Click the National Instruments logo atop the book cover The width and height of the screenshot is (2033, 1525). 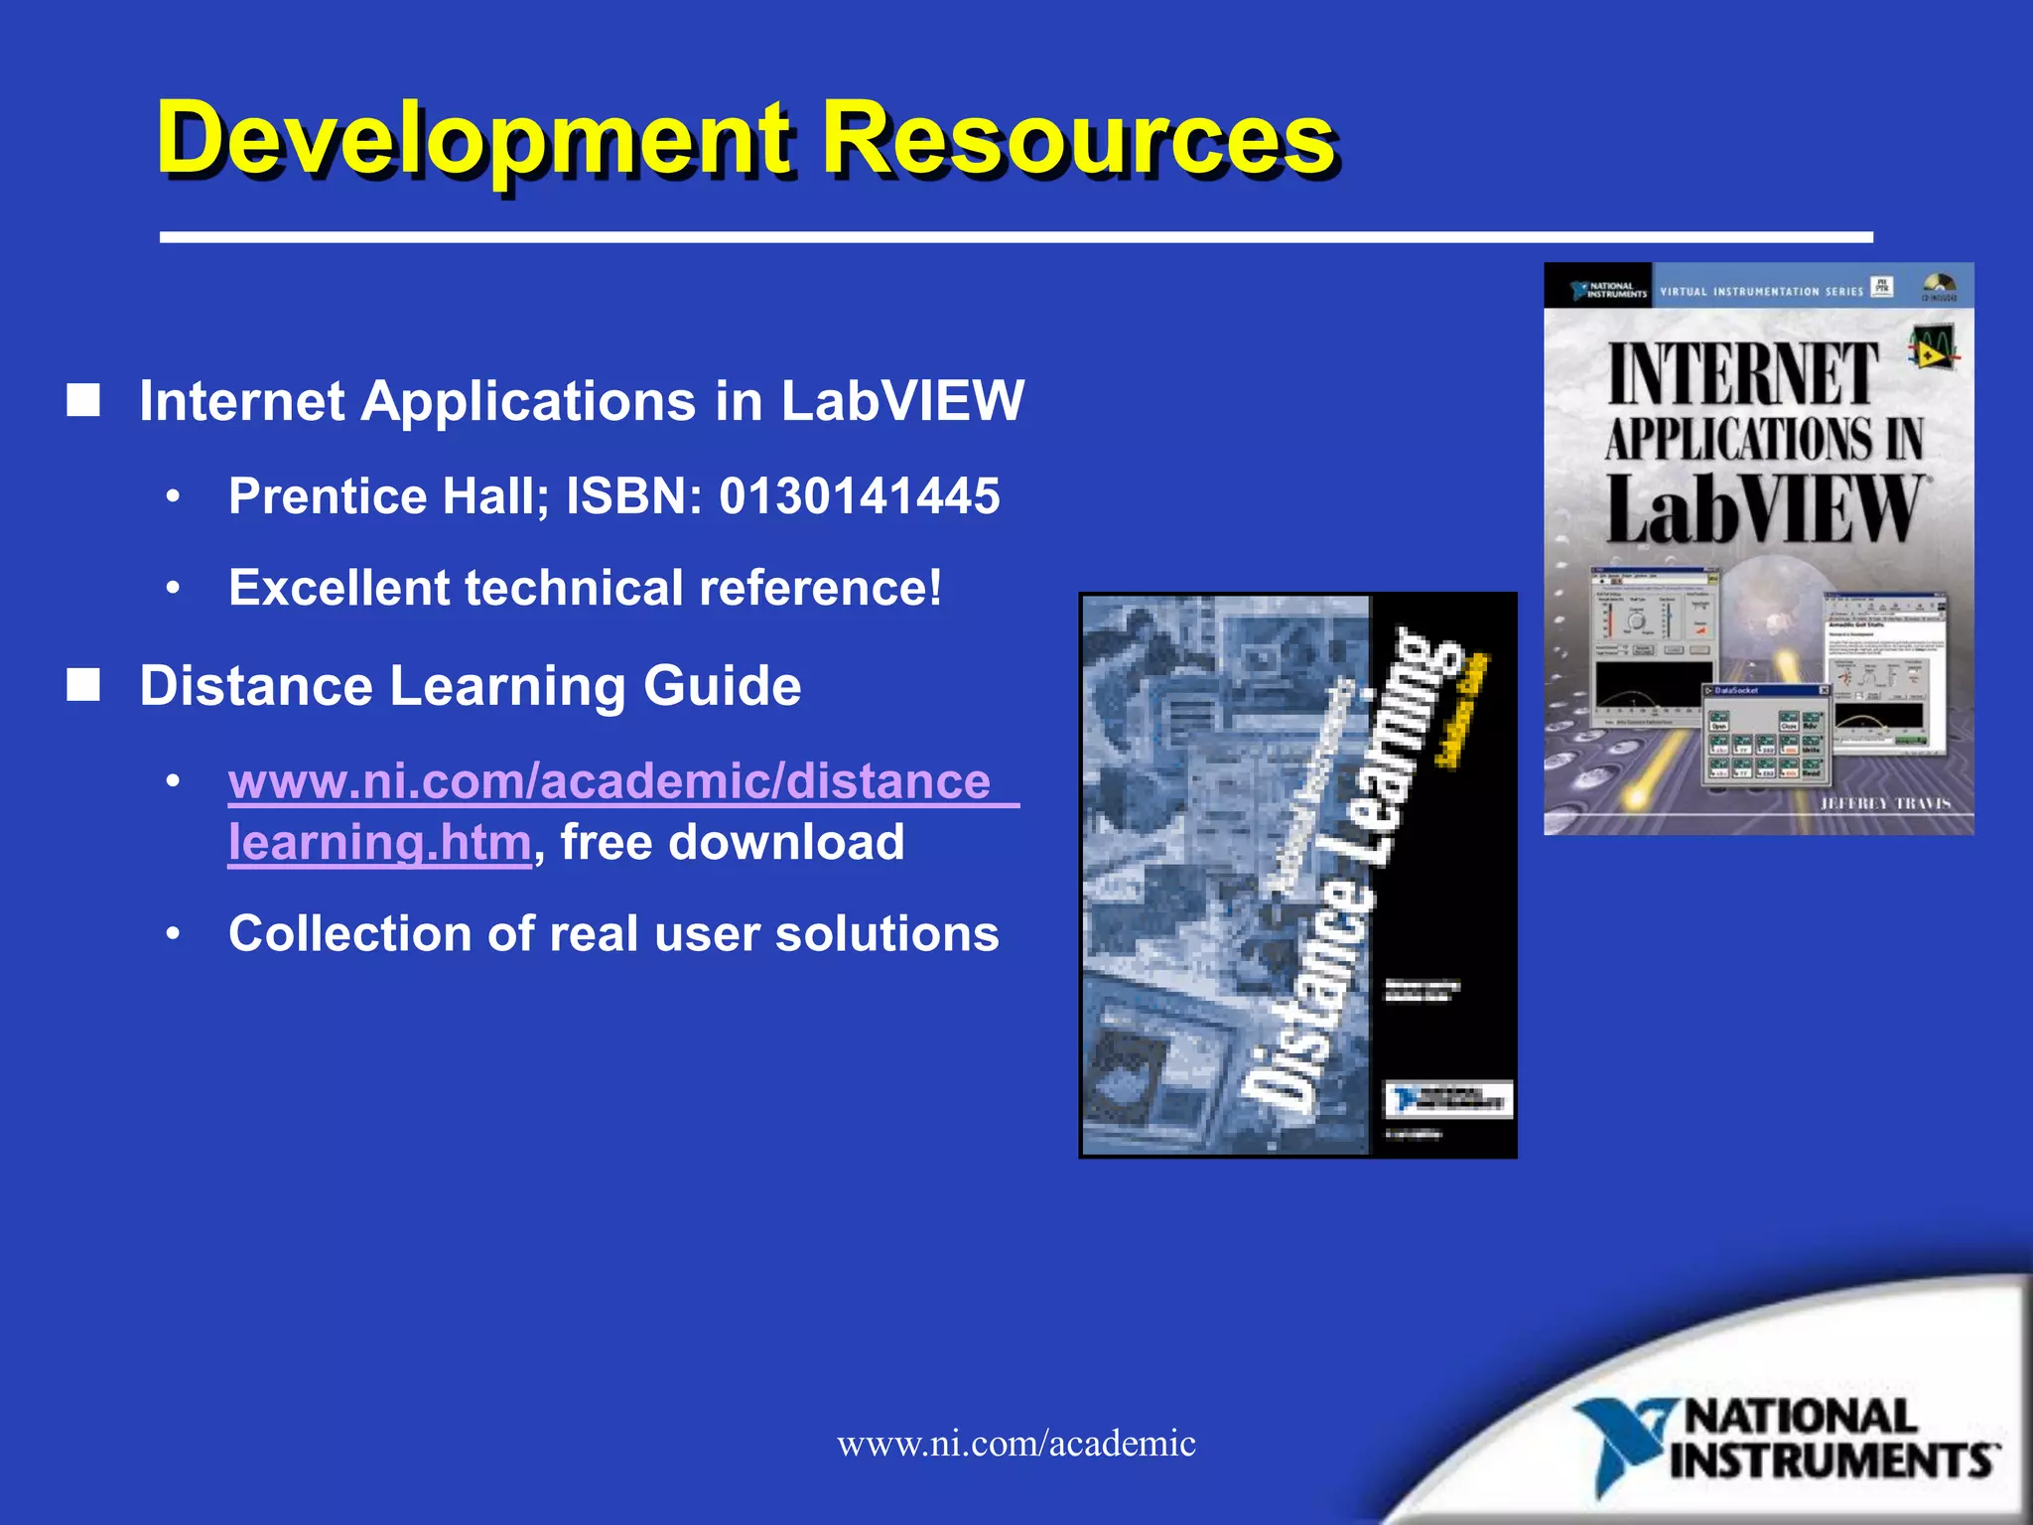1607,290
